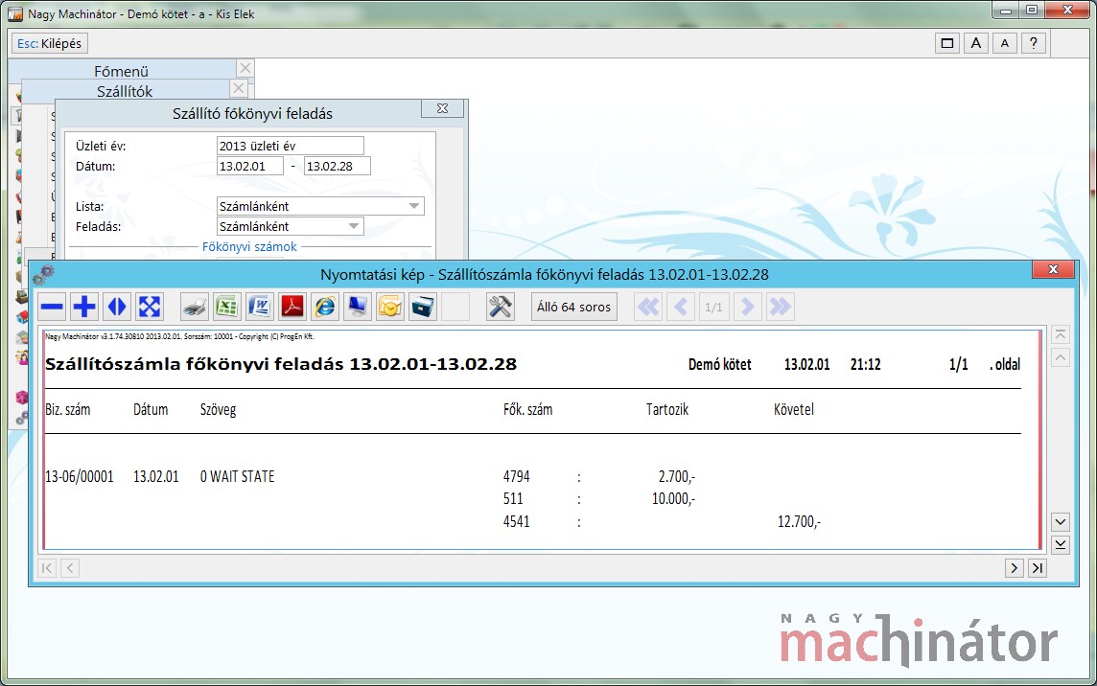The width and height of the screenshot is (1097, 686).
Task: Click the computer monitor toolbar icon
Action: click(x=358, y=307)
